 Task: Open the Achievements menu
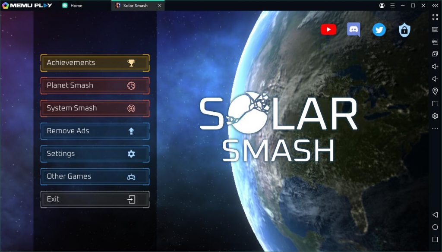pyautogui.click(x=95, y=63)
